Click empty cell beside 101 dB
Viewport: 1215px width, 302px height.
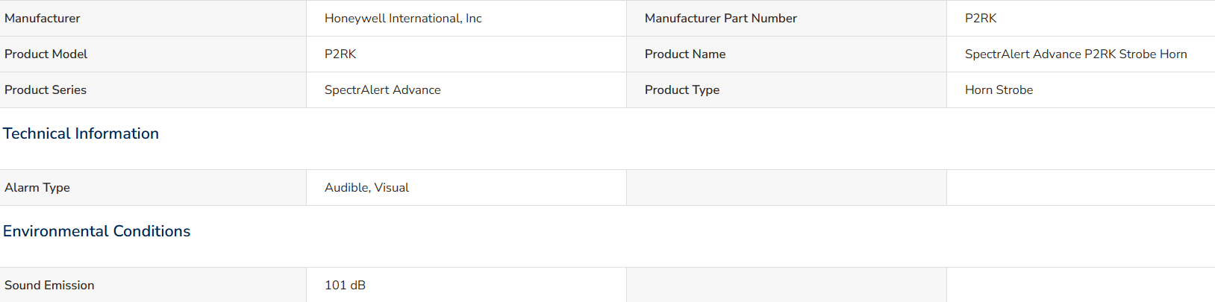click(787, 285)
